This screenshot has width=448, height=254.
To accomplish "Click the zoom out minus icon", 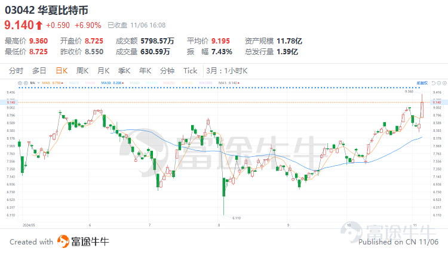I will click(439, 83).
